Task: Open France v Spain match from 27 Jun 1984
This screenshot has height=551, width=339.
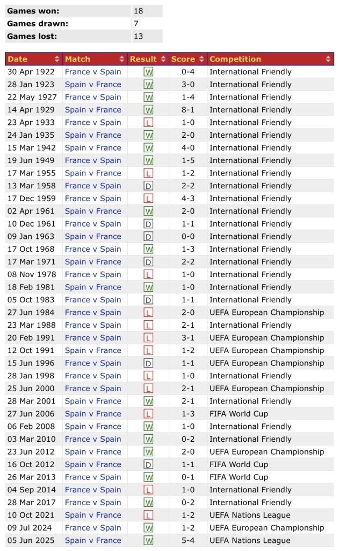Action: (x=93, y=313)
